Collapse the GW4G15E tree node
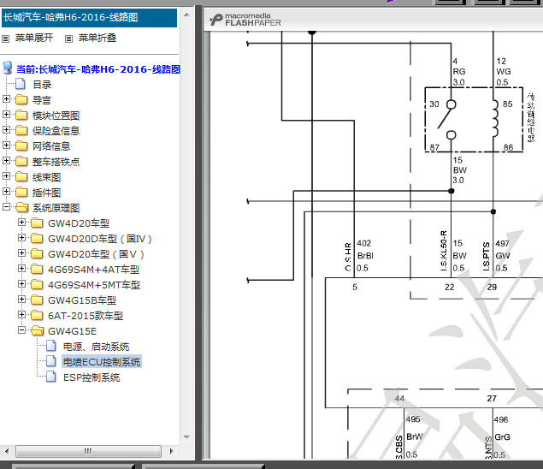This screenshot has height=469, width=543. coord(21,330)
